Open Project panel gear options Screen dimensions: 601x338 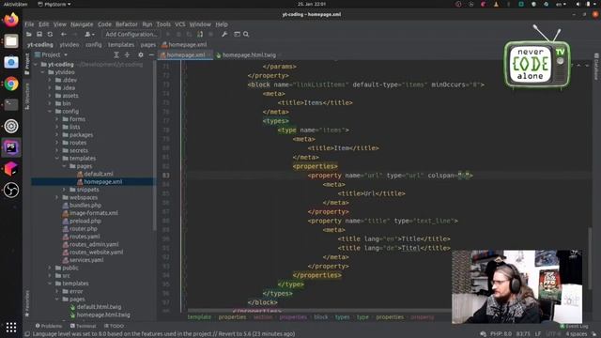(x=141, y=54)
